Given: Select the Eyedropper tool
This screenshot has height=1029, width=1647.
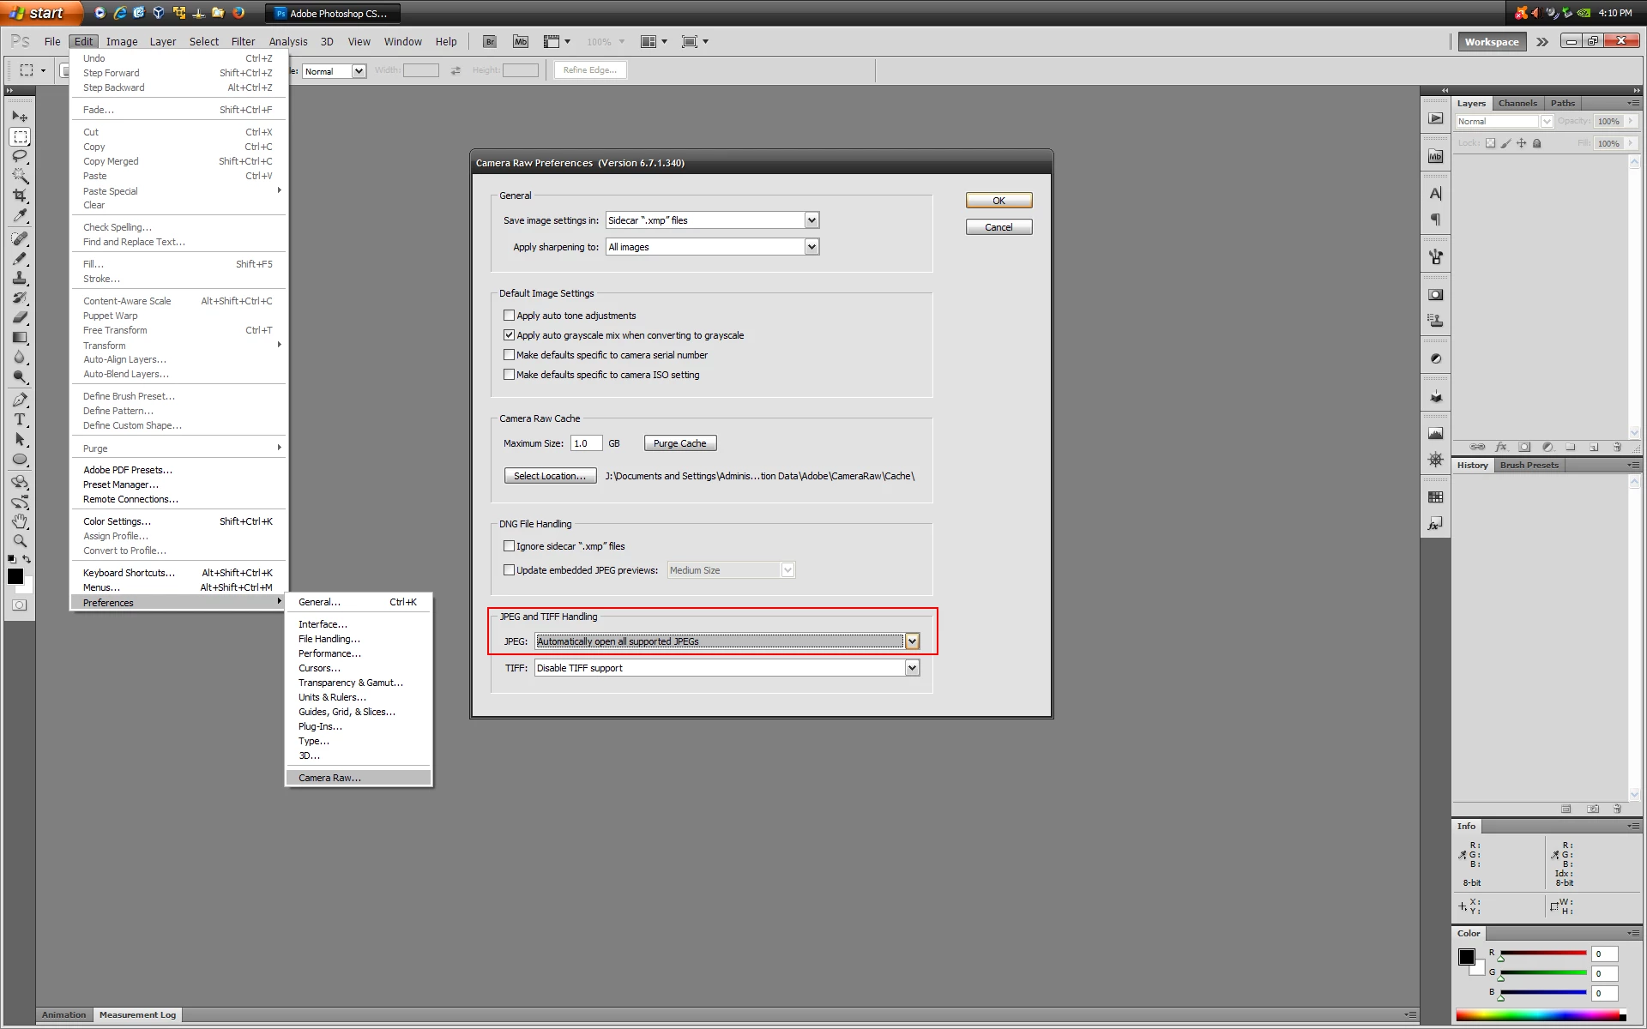Looking at the screenshot, I should click(x=20, y=215).
